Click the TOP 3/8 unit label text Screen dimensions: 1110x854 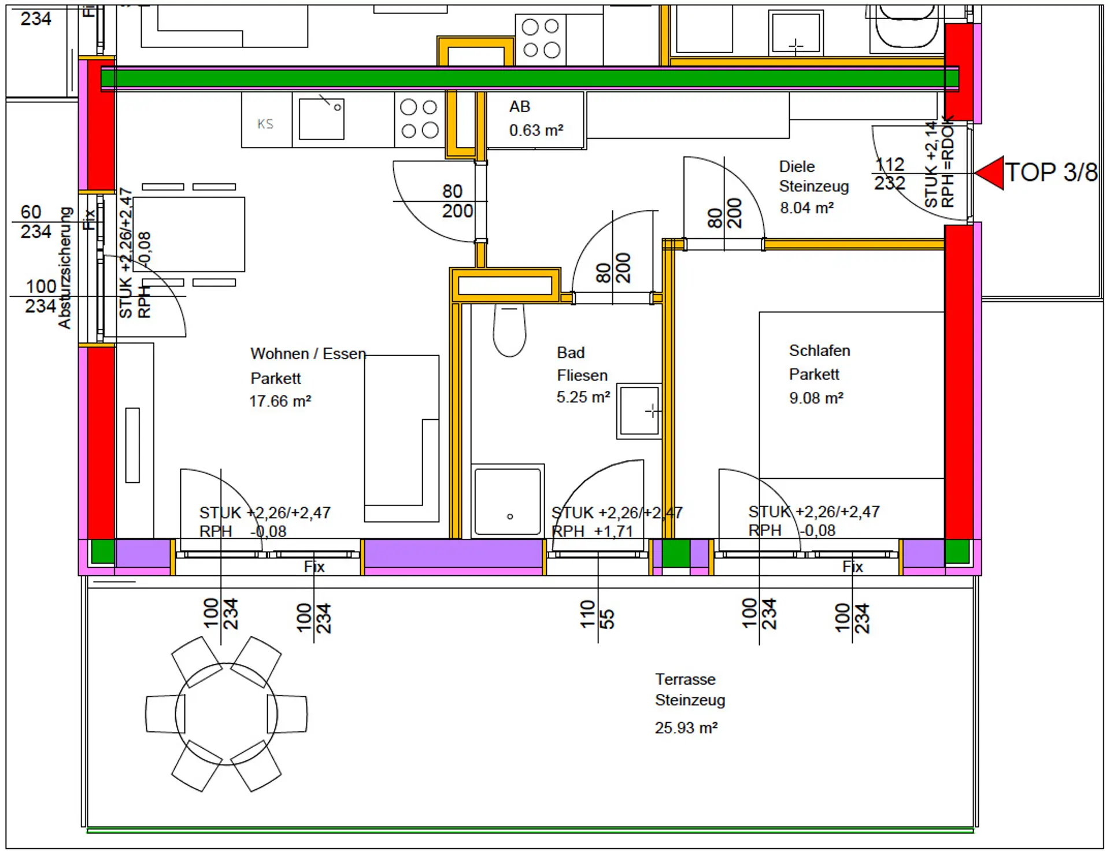point(1051,172)
